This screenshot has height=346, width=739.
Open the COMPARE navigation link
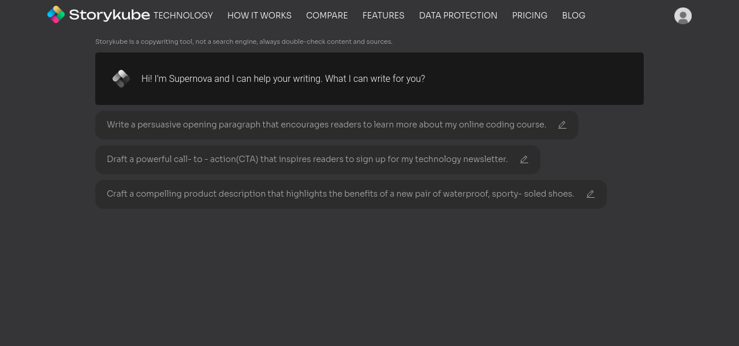[327, 16]
